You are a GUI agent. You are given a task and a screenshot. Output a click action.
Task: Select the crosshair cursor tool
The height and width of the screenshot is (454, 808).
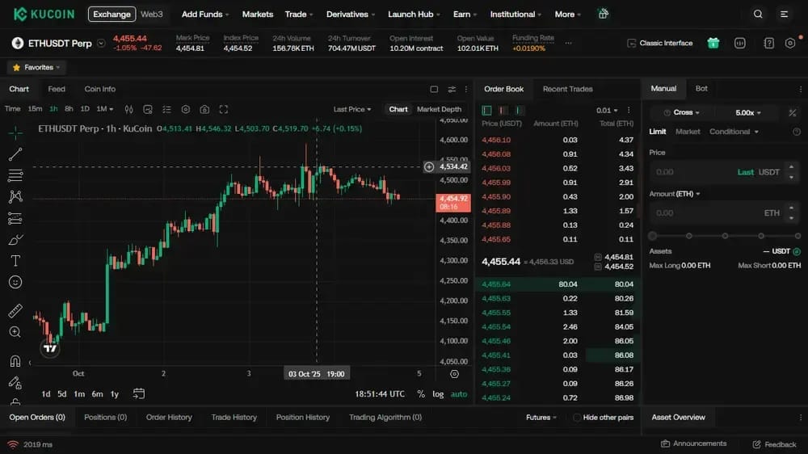[15, 133]
